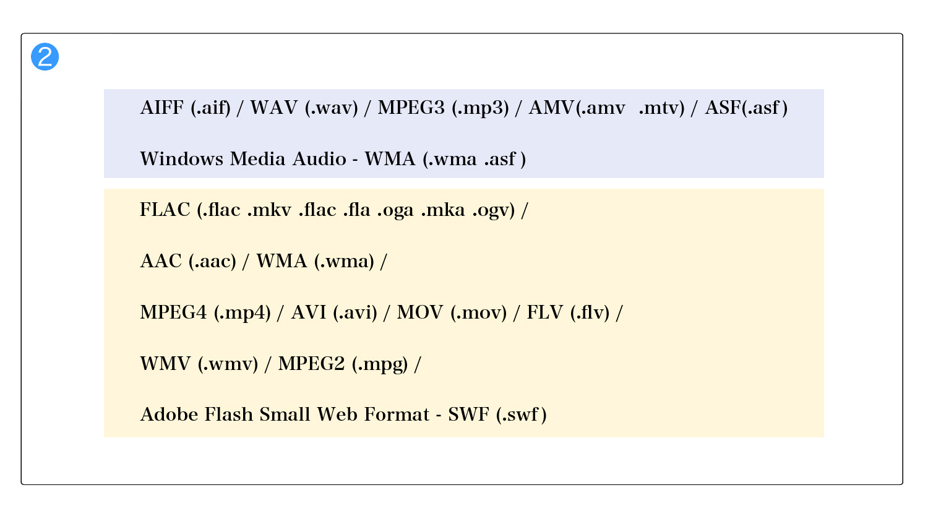This screenshot has height=524, width=928.
Task: Click the WAV (.wav) format entry
Action: pos(304,108)
